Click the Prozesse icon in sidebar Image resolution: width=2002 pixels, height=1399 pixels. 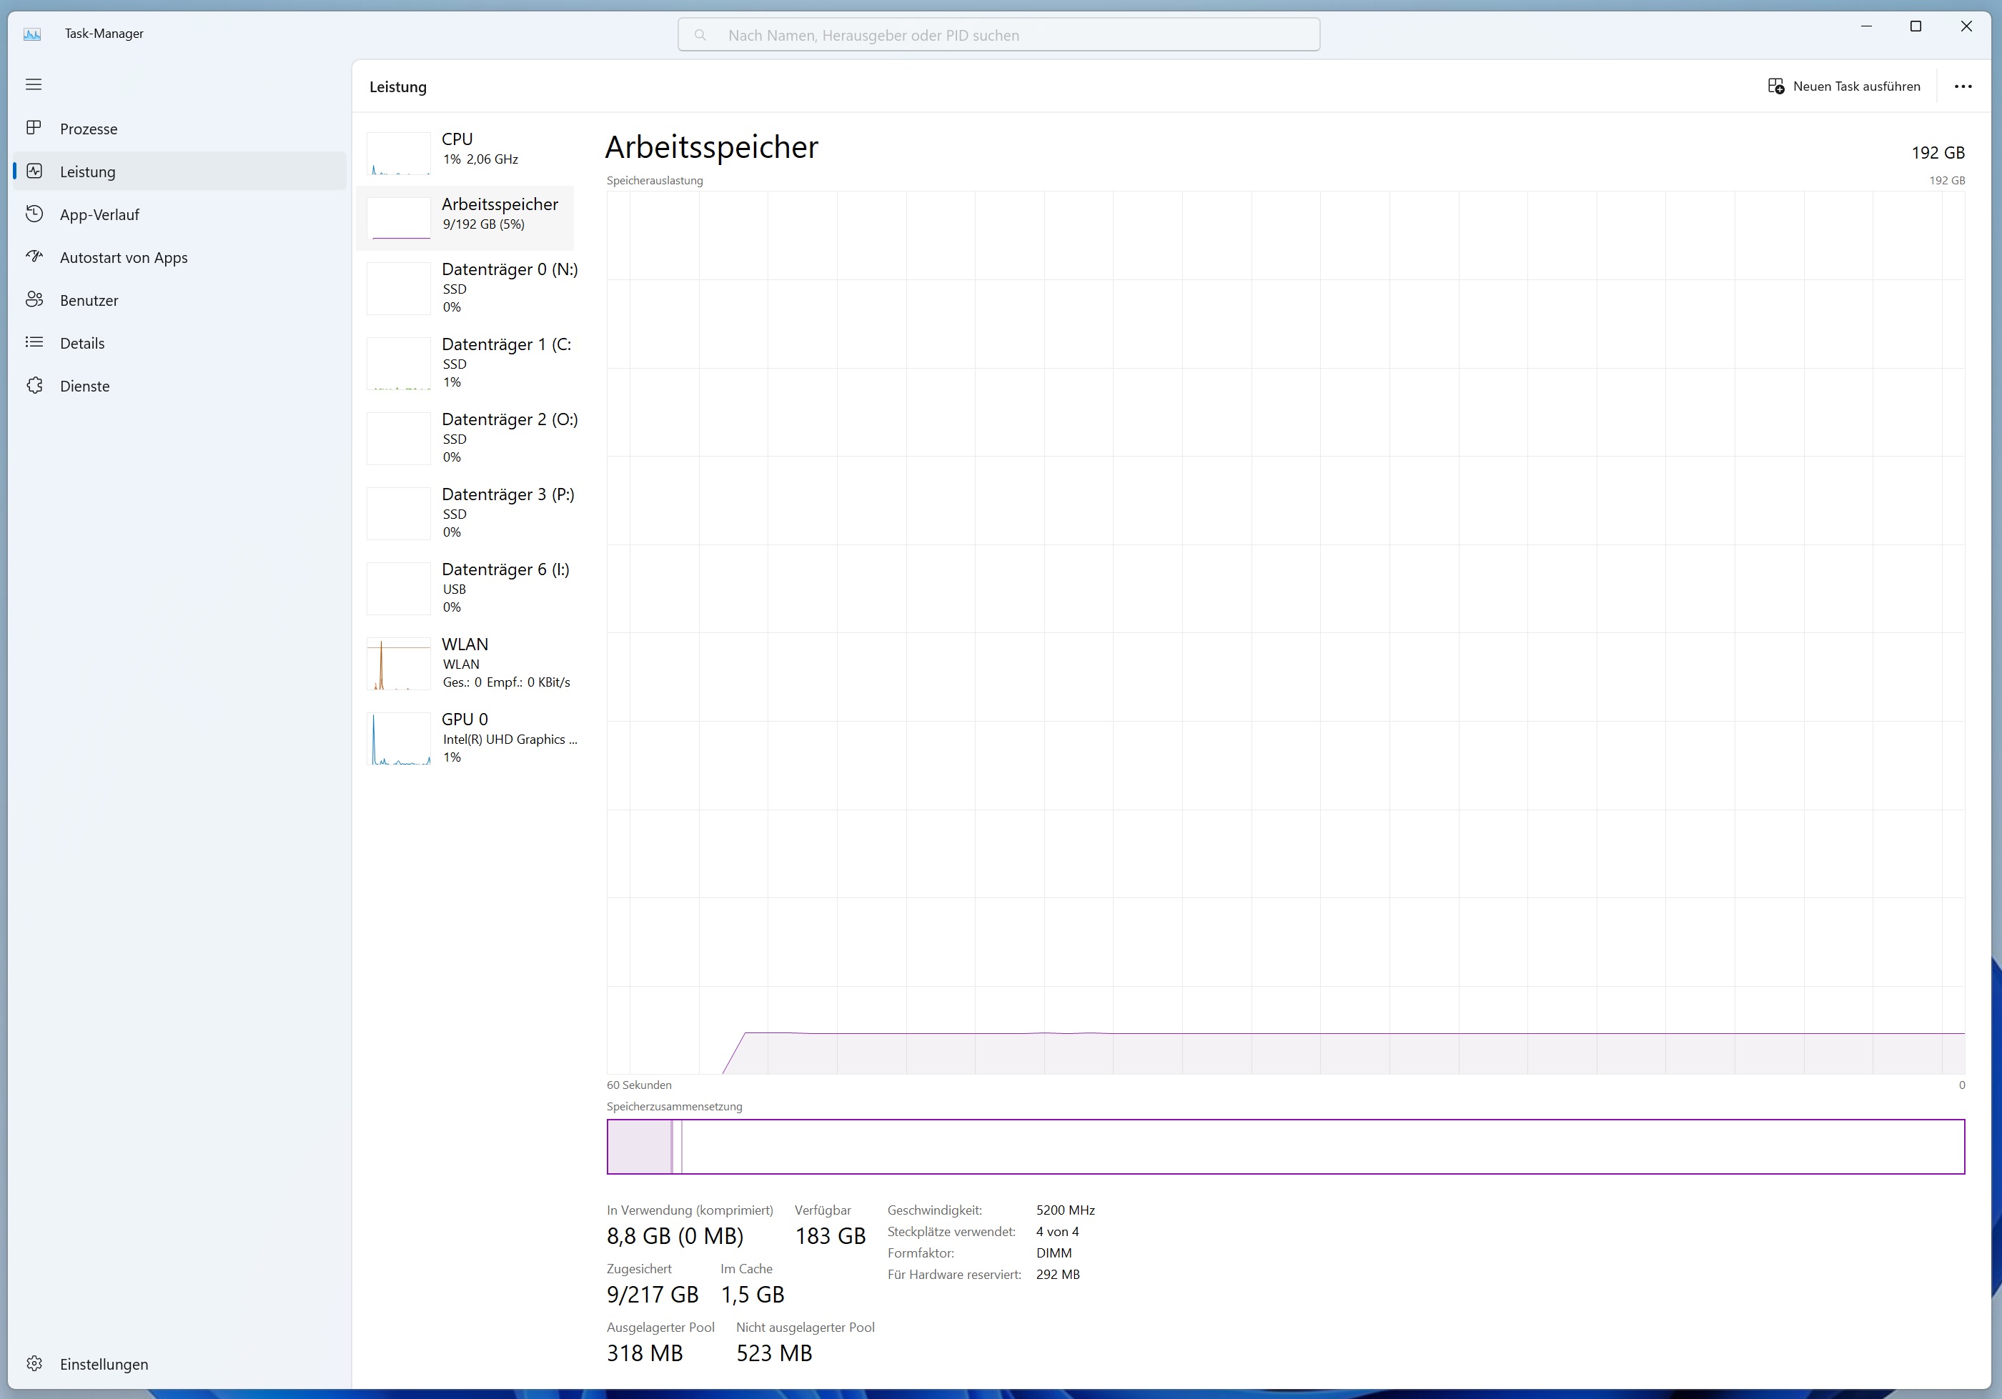coord(34,128)
